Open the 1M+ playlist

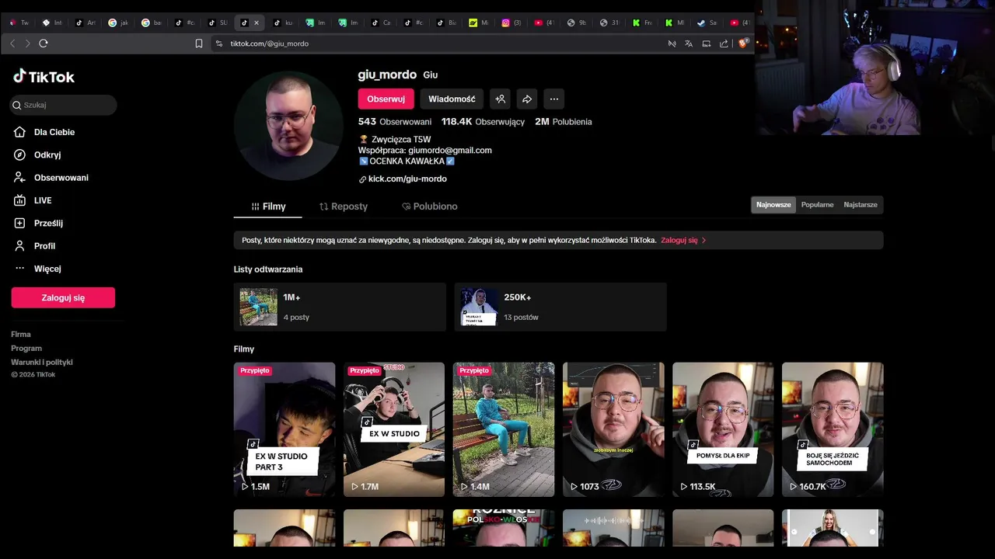(x=340, y=307)
